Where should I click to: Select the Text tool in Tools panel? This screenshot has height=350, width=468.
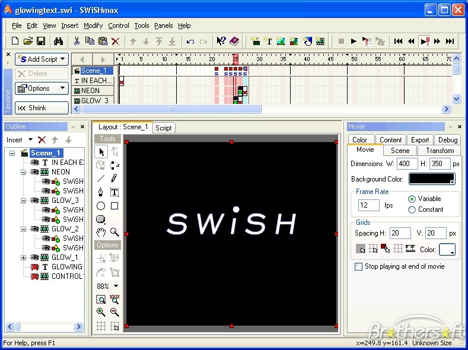click(114, 192)
